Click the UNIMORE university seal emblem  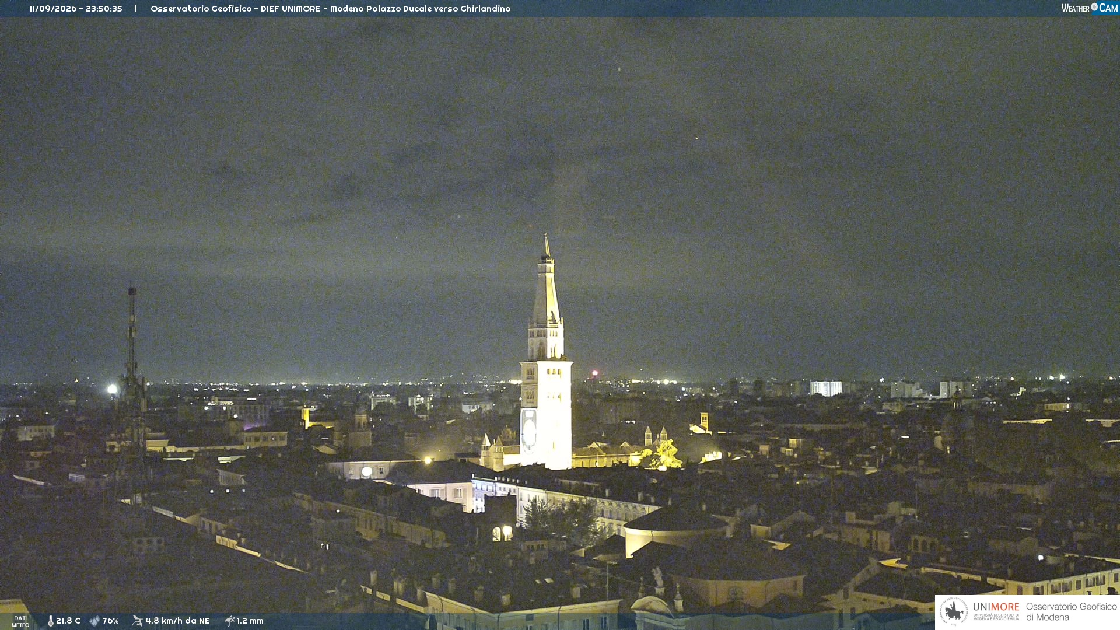[954, 611]
